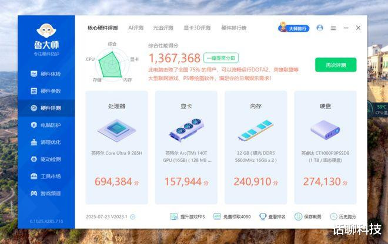Switch to 光追评测 tab
Image resolution: width=388 pixels, height=244 pixels.
163,28
